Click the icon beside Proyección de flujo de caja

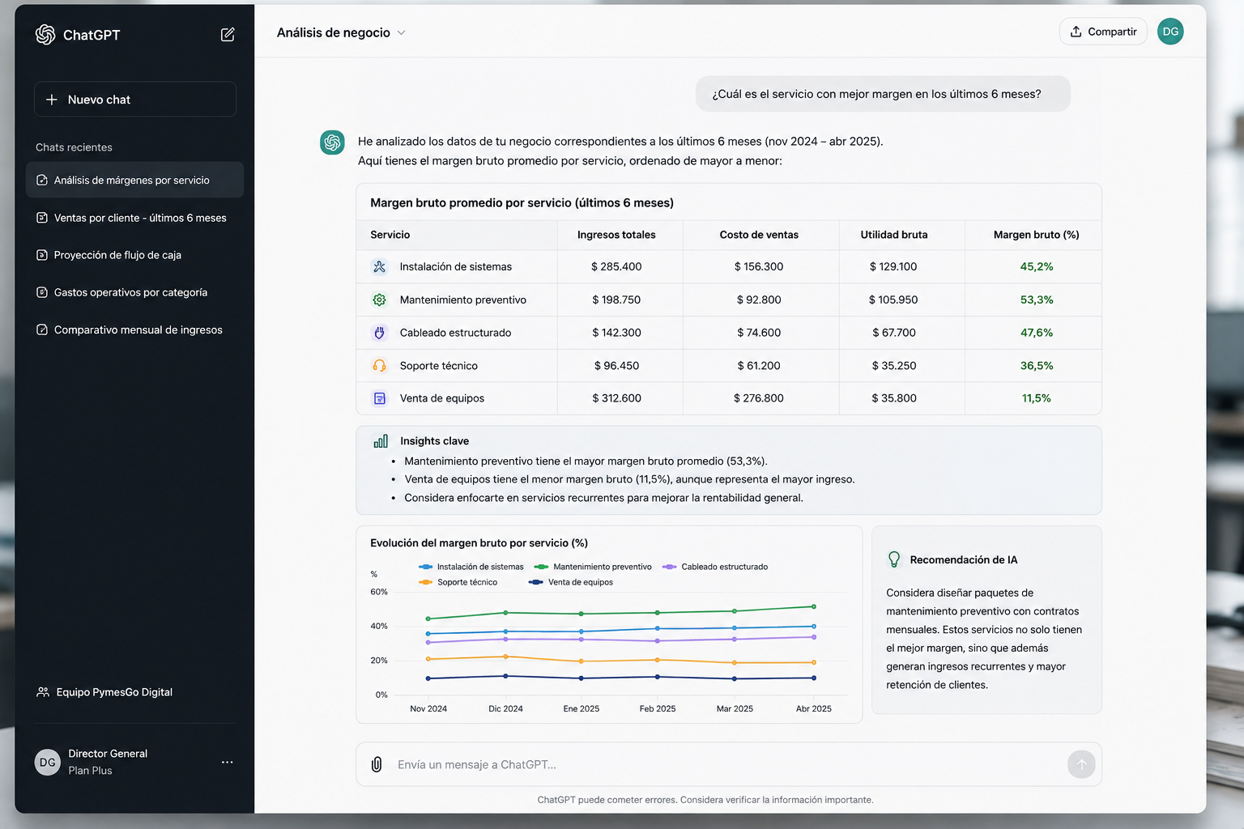pyautogui.click(x=42, y=255)
